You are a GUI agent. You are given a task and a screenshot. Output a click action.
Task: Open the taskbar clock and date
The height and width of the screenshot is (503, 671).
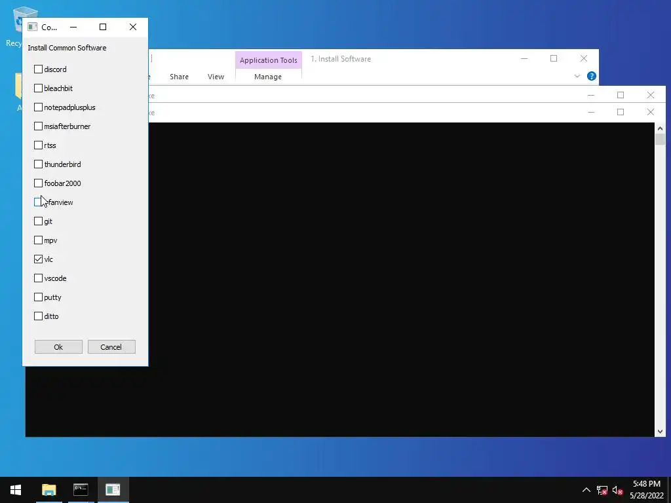[x=646, y=490]
